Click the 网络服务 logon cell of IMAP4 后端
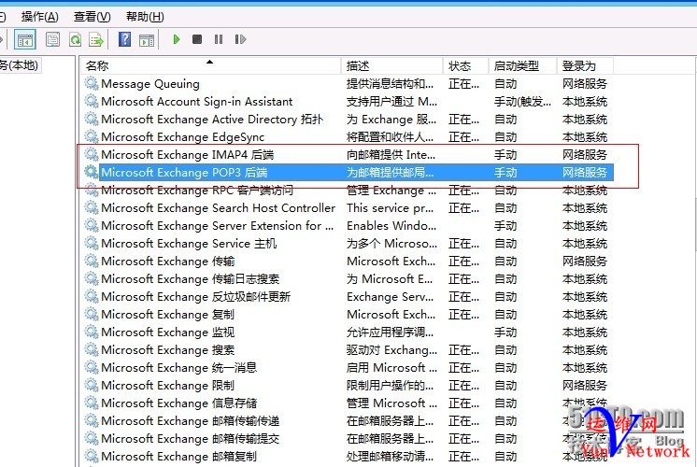This screenshot has height=467, width=697. pos(585,155)
